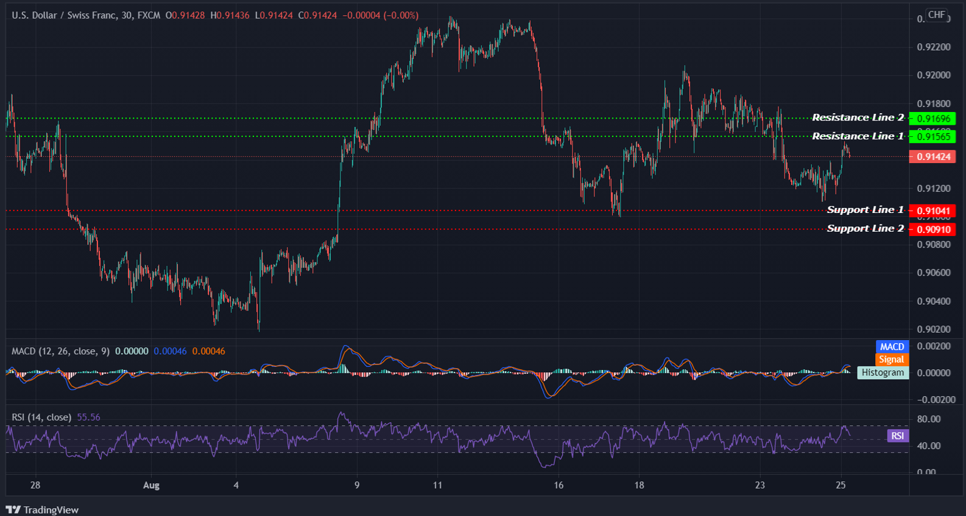Click the 0.92000 price axis label
The width and height of the screenshot is (966, 516).
[934, 75]
